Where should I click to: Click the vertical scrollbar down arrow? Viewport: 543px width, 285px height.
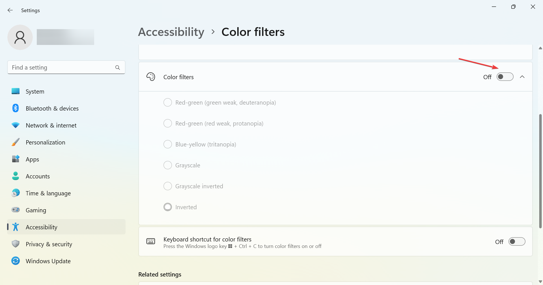(x=540, y=282)
